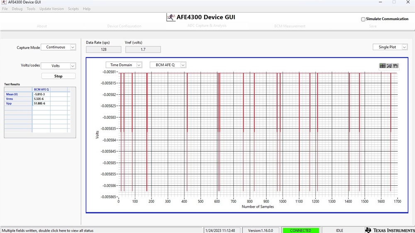Click the app icon in title bar
415x233 pixels.
4,2
